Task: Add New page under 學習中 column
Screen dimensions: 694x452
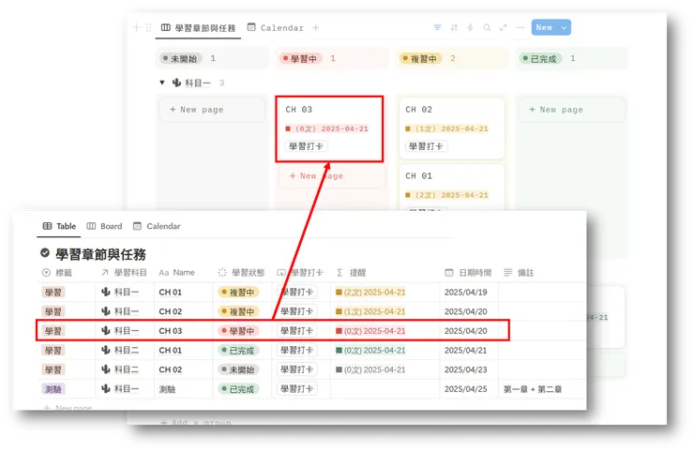Action: click(x=332, y=175)
